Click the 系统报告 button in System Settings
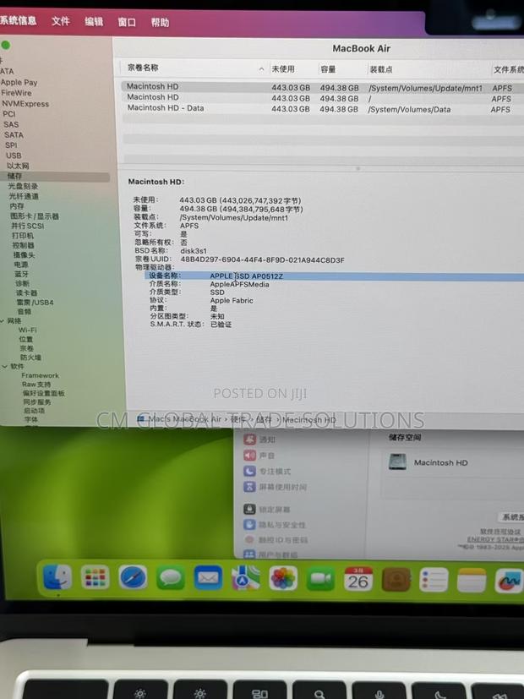 pos(511,517)
